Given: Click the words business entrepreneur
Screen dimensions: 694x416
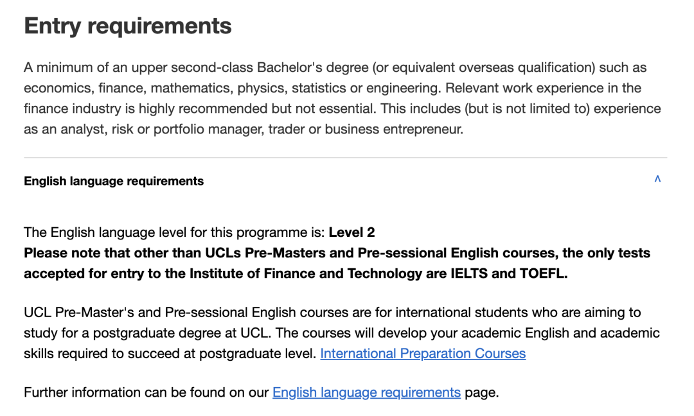Looking at the screenshot, I should [393, 130].
